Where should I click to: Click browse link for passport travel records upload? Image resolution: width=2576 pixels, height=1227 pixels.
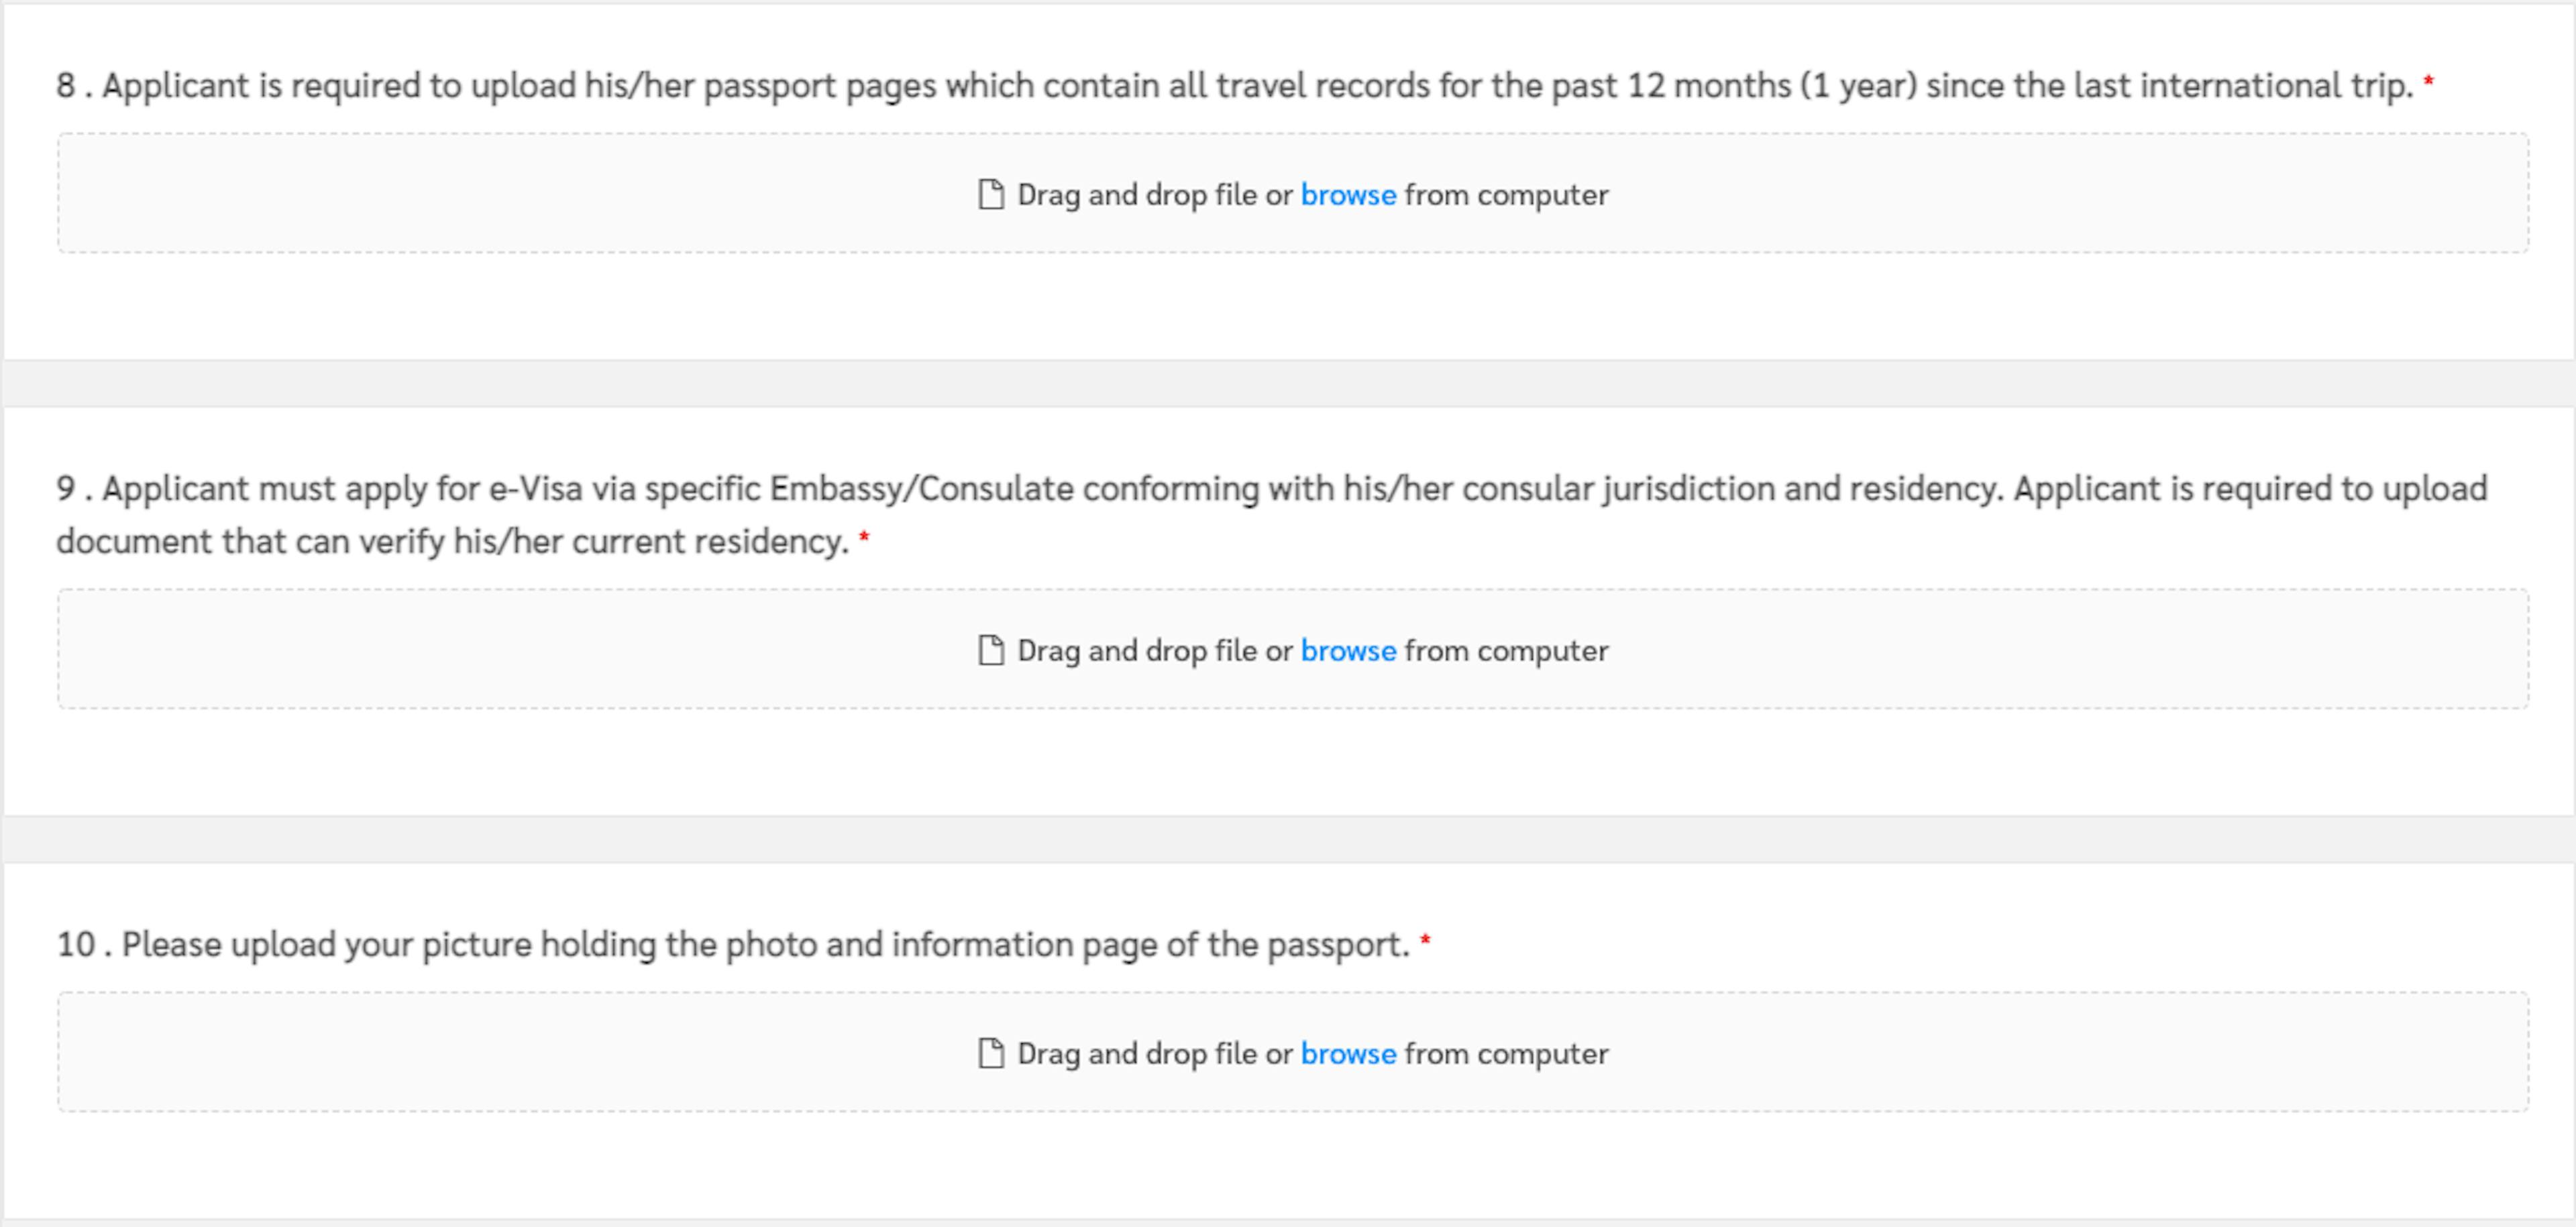coord(1348,194)
